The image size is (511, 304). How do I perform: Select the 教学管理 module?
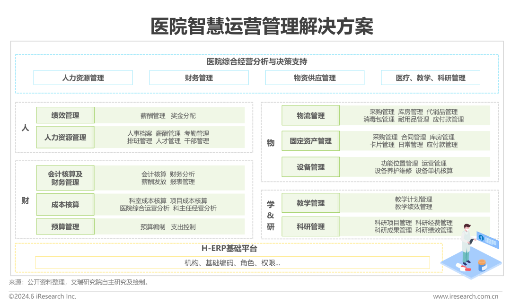pyautogui.click(x=311, y=202)
